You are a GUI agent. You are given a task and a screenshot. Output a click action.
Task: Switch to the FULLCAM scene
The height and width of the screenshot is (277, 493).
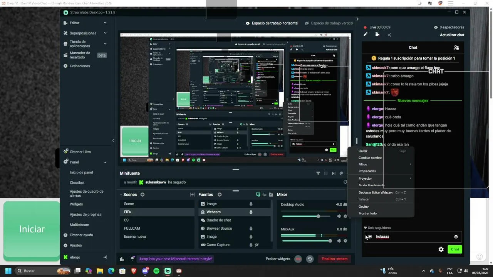pyautogui.click(x=157, y=229)
